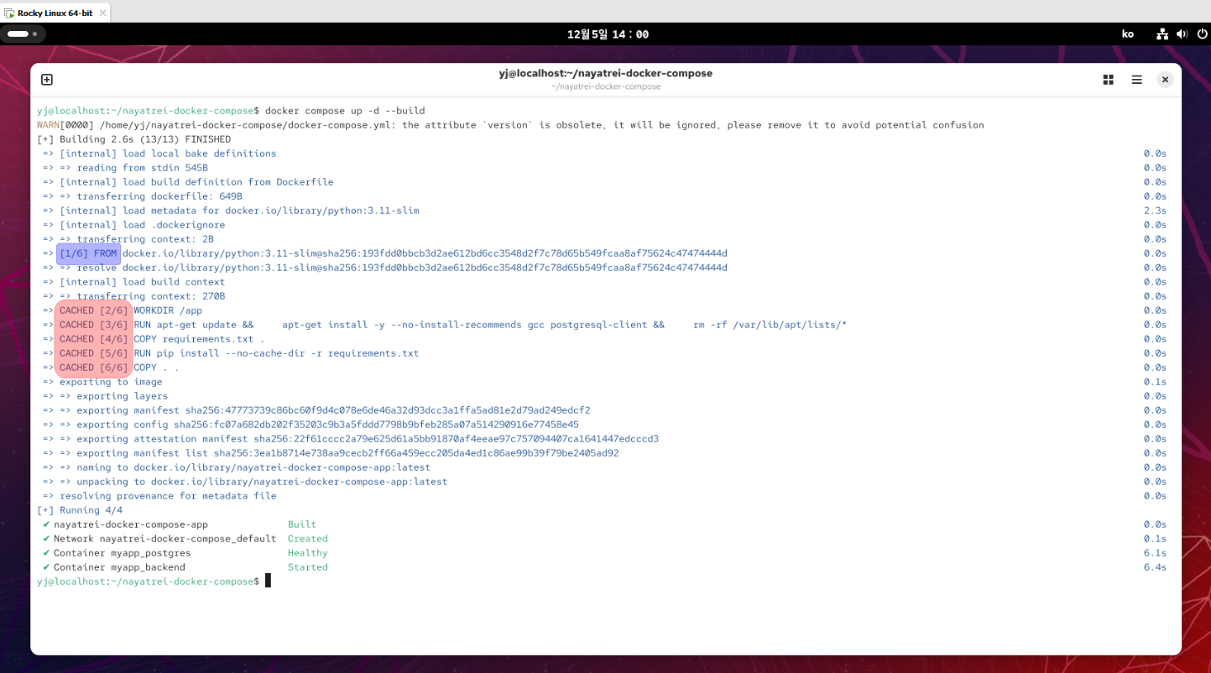Open the GNOME Activities workspace indicator
The image size is (1211, 673).
(x=23, y=34)
